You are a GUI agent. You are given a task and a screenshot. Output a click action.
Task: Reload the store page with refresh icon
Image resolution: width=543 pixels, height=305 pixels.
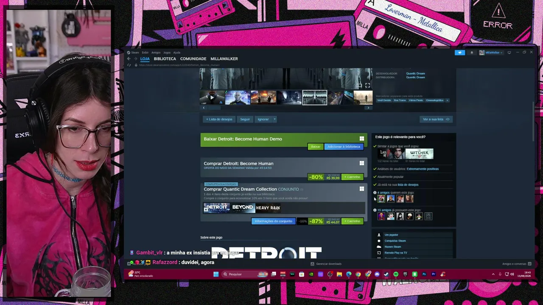pyautogui.click(x=129, y=65)
